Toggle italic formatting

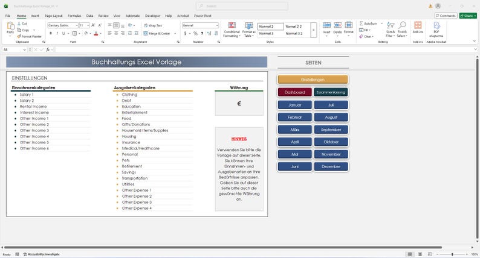pyautogui.click(x=57, y=33)
